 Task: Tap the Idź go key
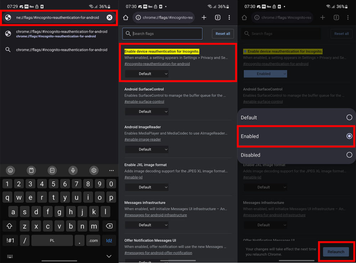click(109, 241)
